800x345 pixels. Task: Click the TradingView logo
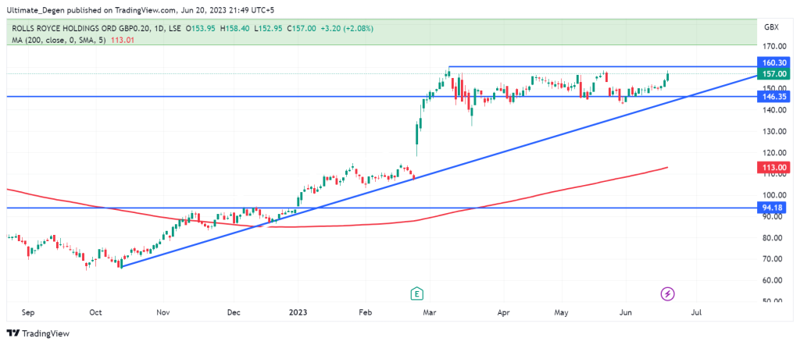pyautogui.click(x=38, y=334)
